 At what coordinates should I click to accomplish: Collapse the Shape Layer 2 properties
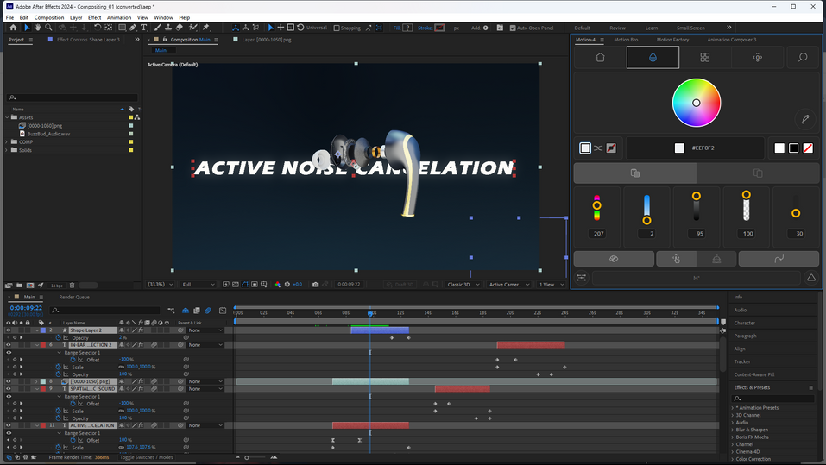[37, 330]
